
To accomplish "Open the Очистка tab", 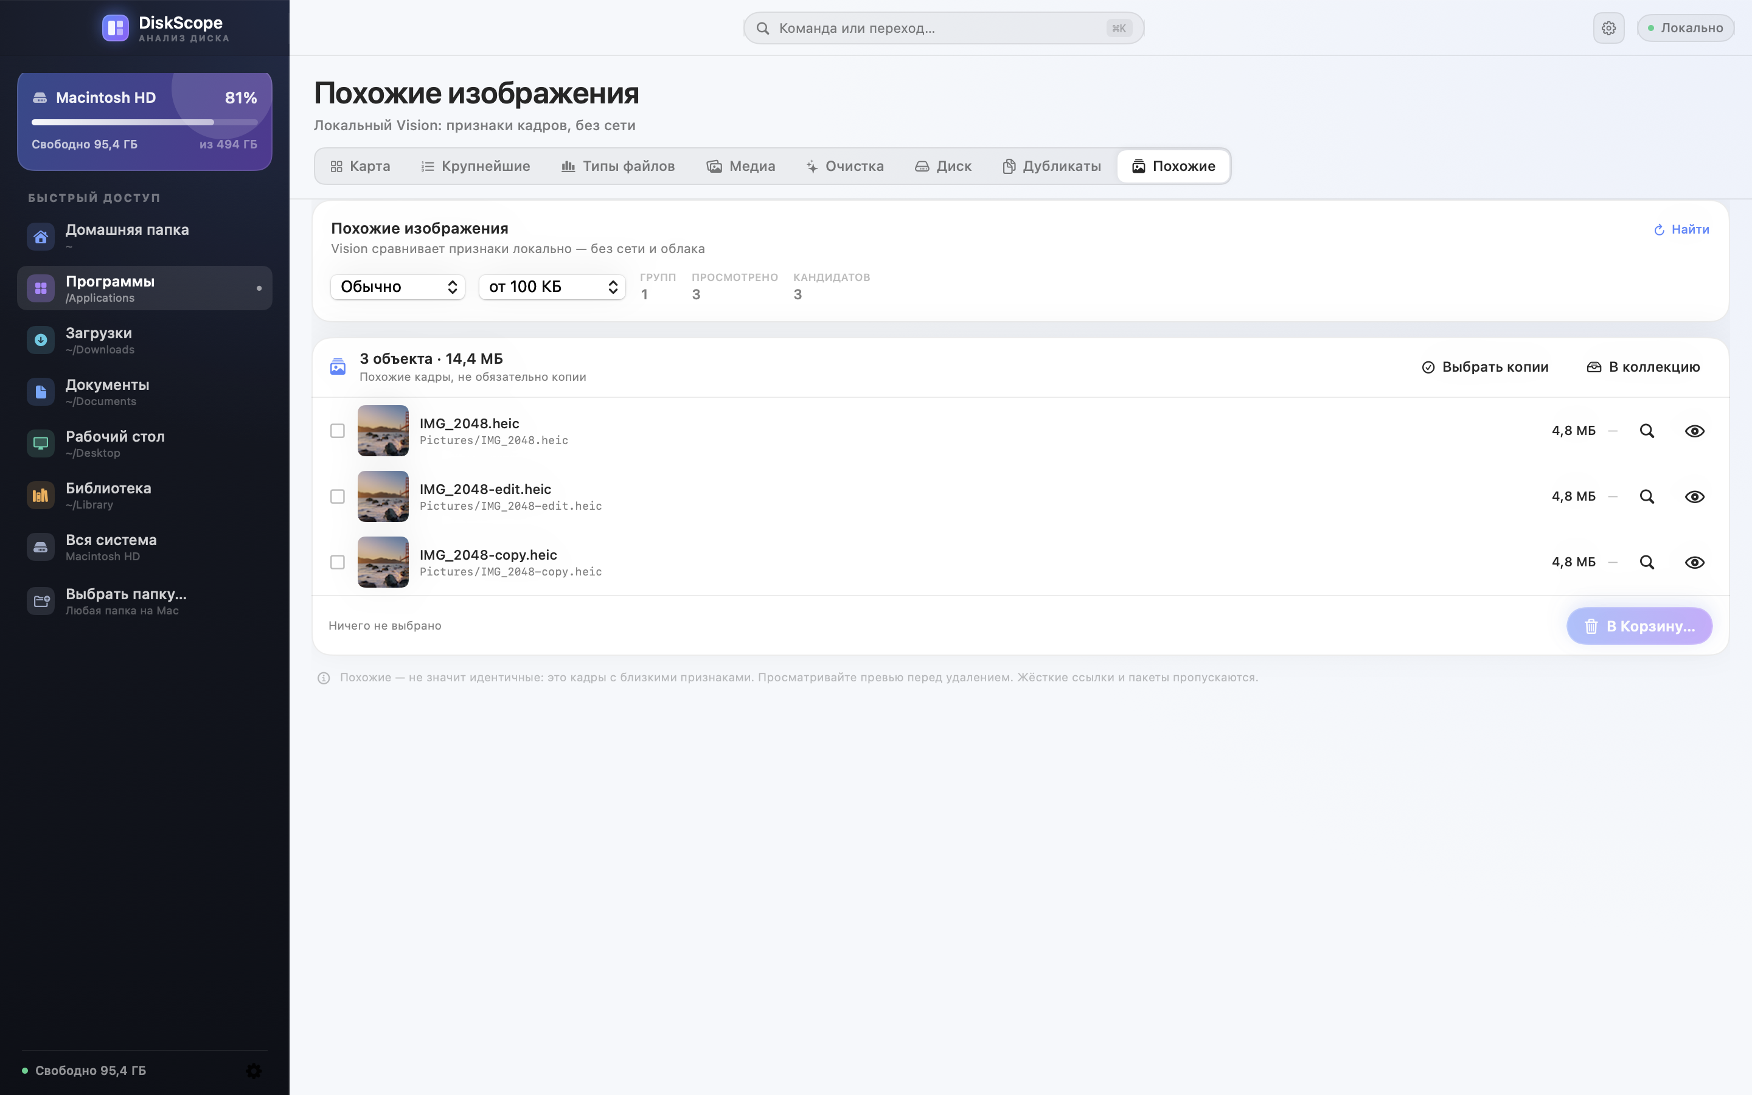I will click(x=845, y=167).
